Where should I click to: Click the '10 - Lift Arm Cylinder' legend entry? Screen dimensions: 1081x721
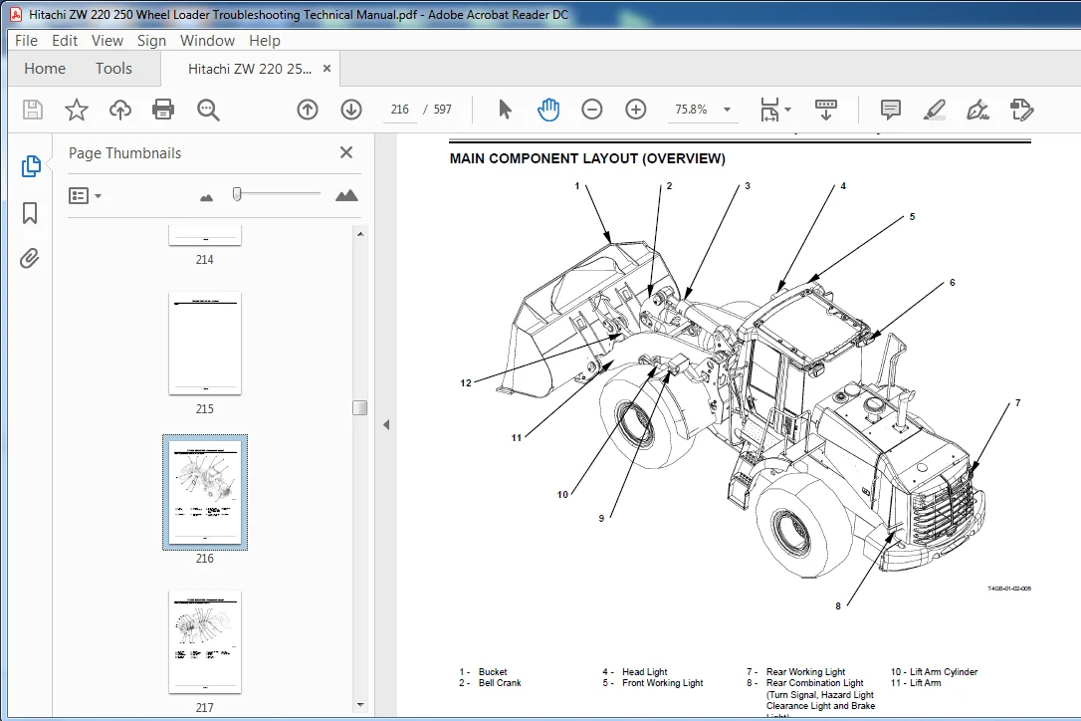(934, 672)
